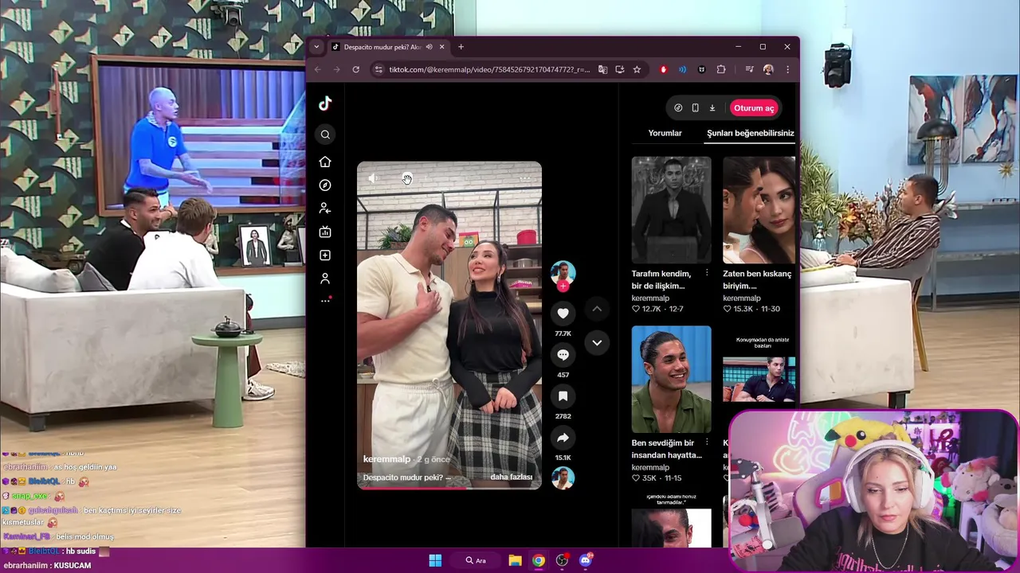This screenshot has height=573, width=1020.
Task: Open the sound disc avatar below share
Action: (563, 477)
